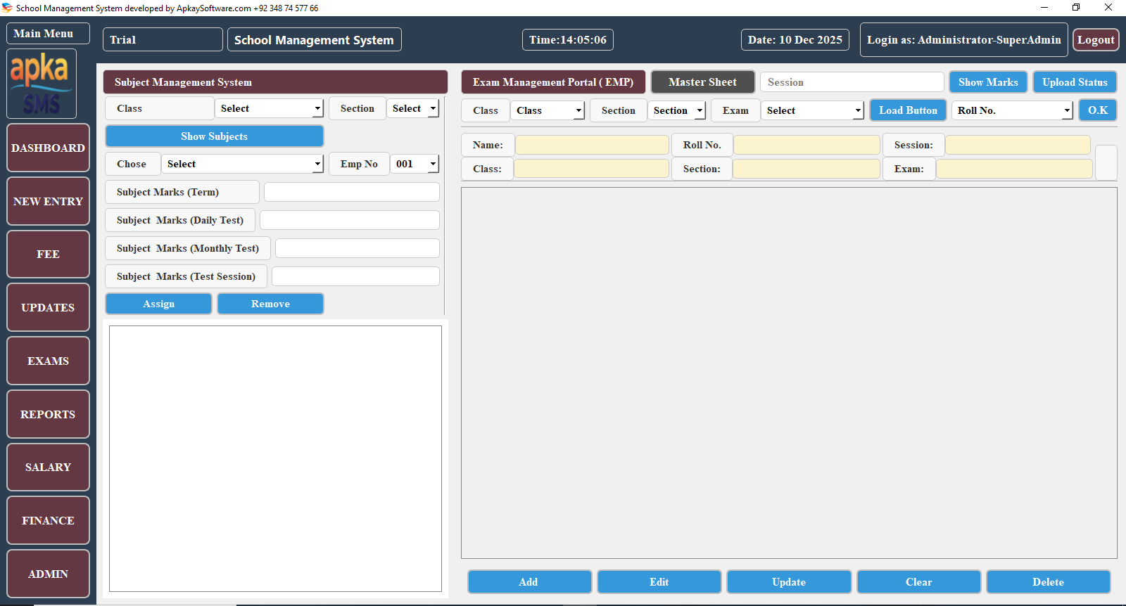Click the Edit button
The height and width of the screenshot is (606, 1126).
pyautogui.click(x=659, y=582)
